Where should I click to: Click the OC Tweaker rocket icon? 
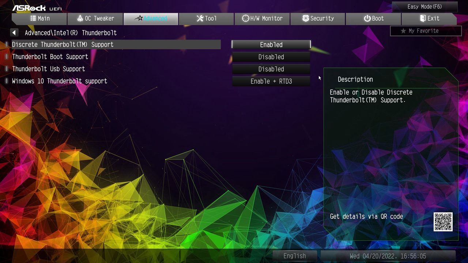(80, 18)
